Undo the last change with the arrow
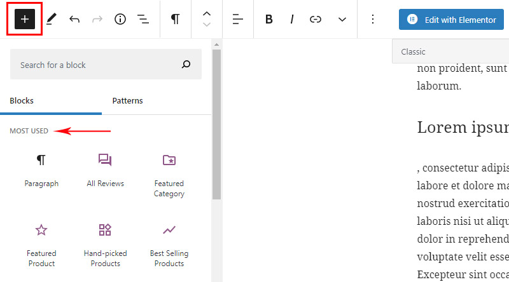This screenshot has height=282, width=509. click(x=74, y=20)
